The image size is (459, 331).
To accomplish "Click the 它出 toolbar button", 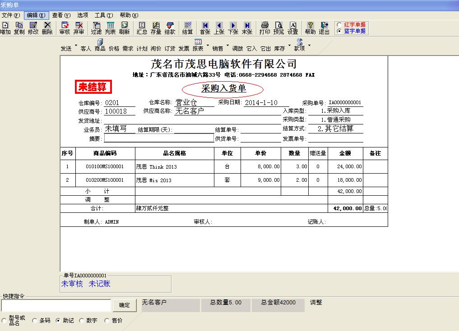I will pos(265,48).
